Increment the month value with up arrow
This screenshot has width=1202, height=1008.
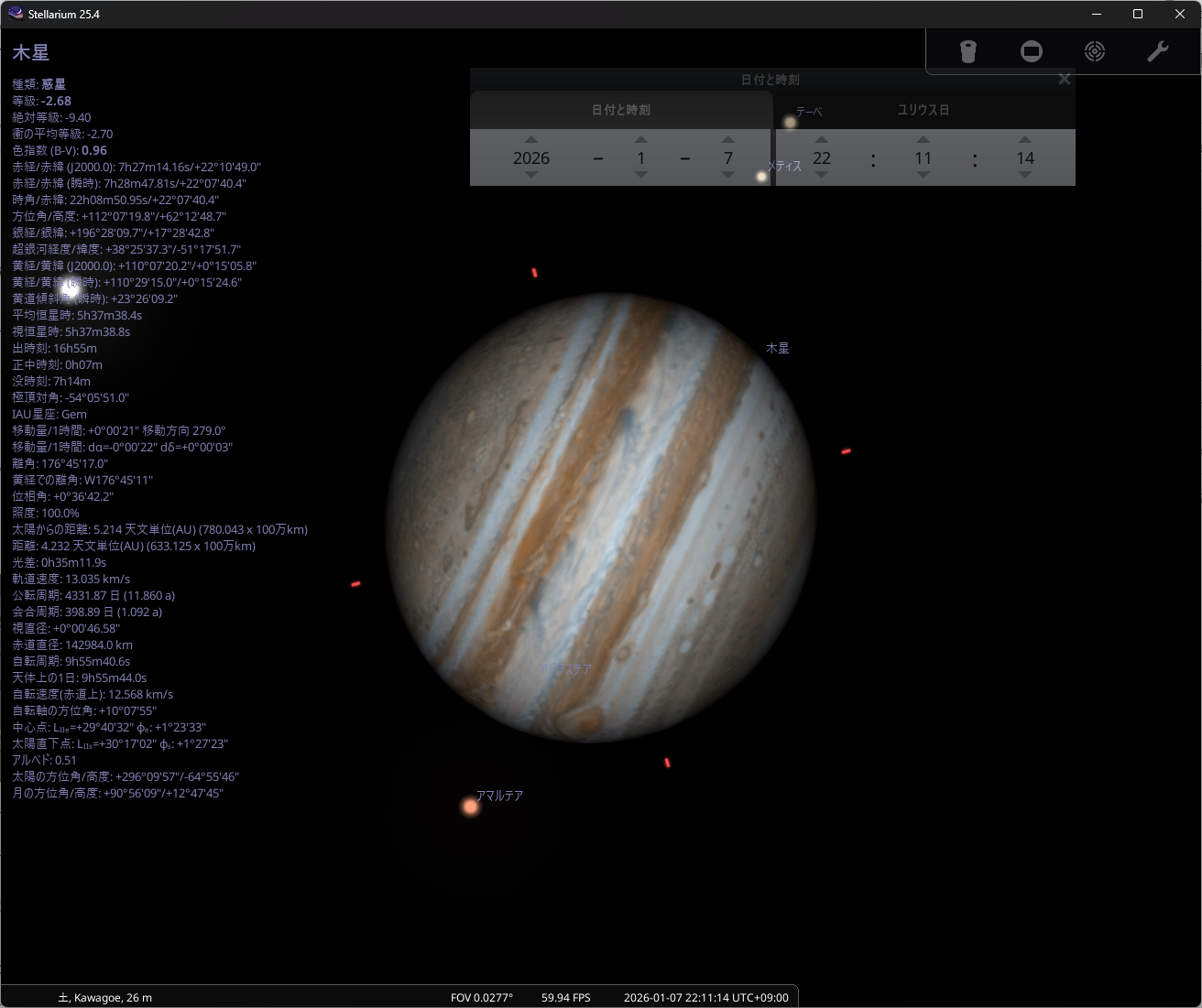(x=641, y=140)
